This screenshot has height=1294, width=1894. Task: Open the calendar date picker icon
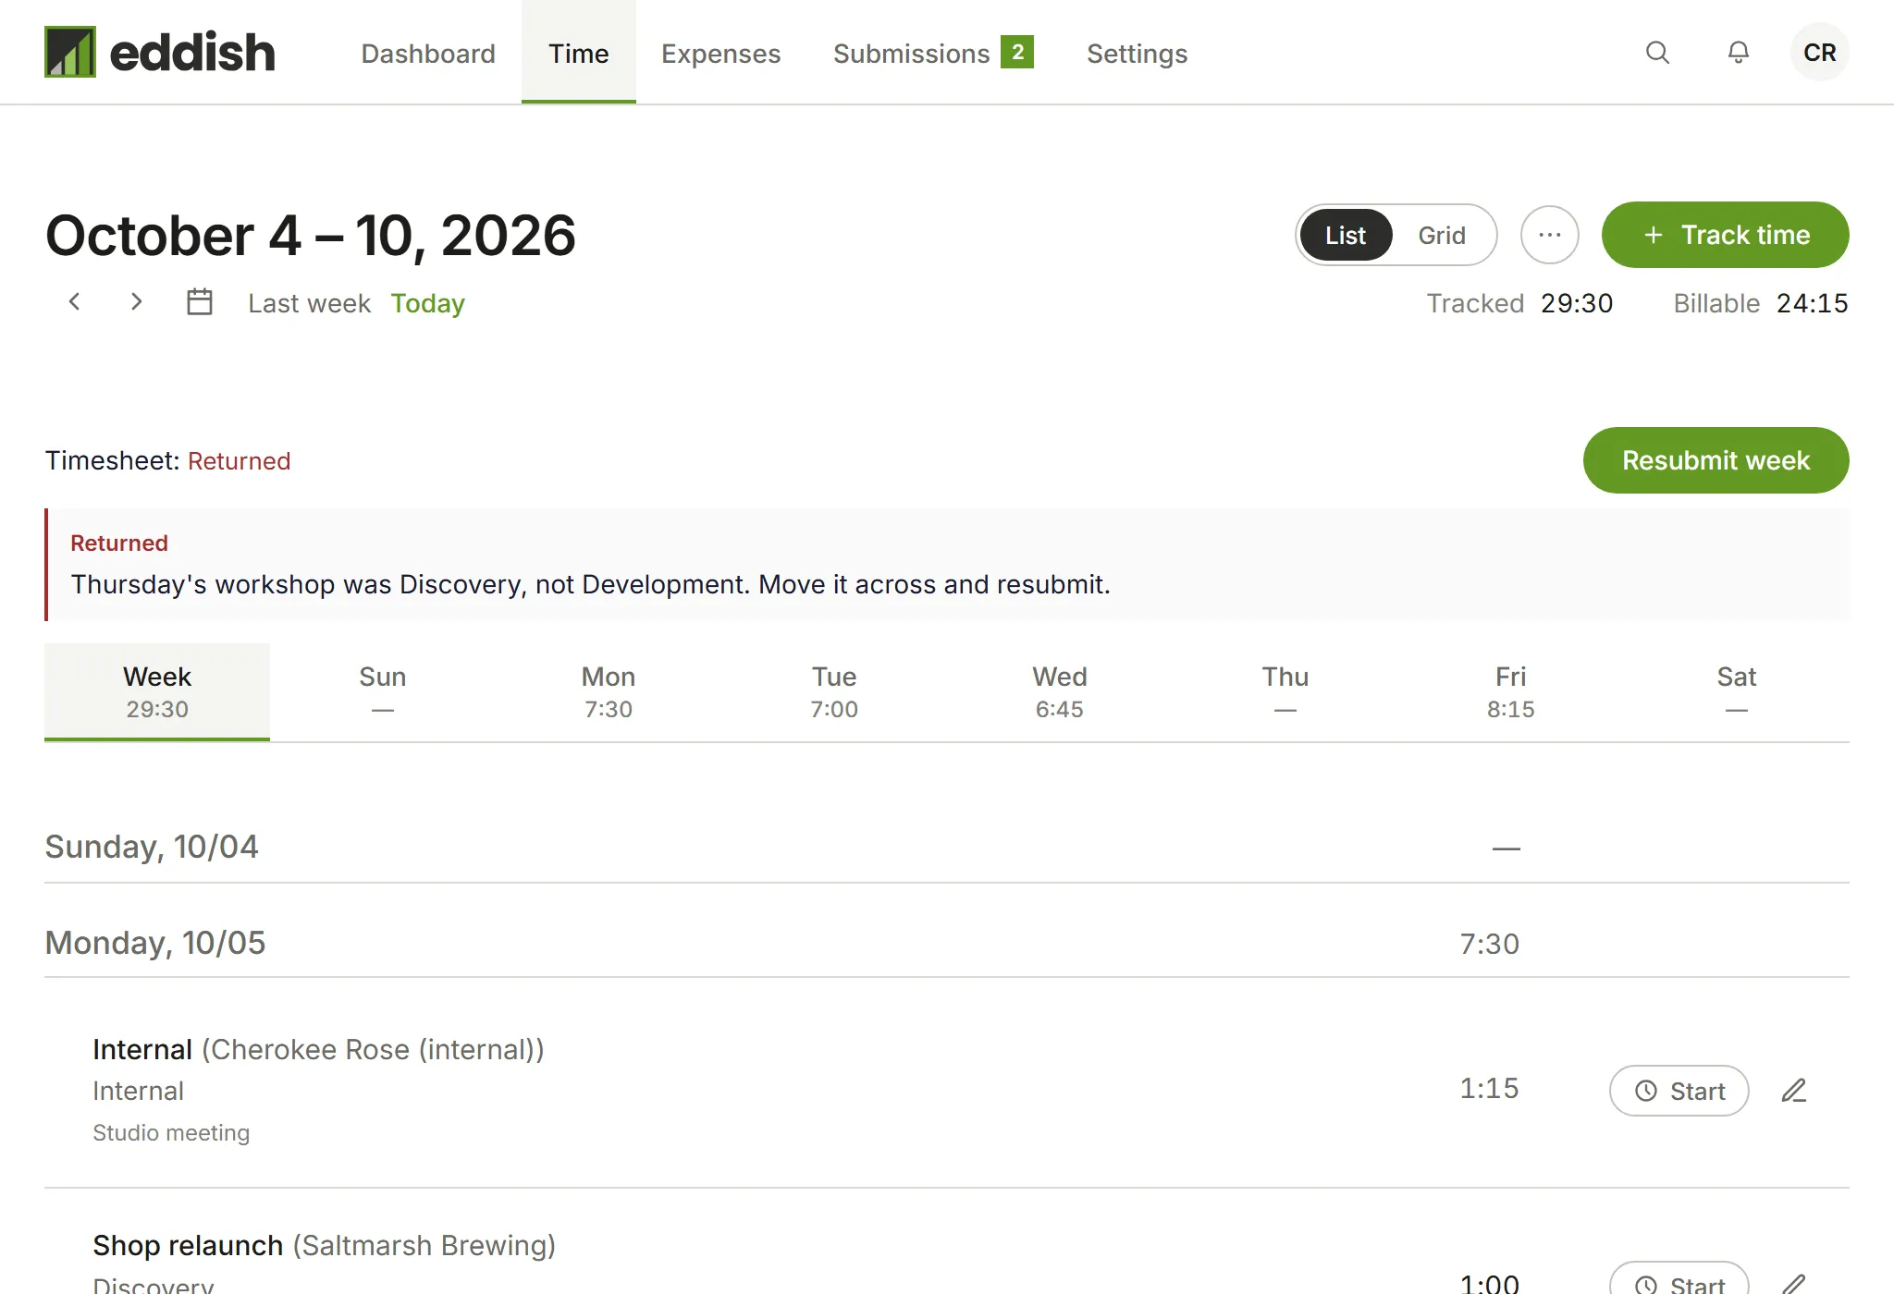coord(200,301)
